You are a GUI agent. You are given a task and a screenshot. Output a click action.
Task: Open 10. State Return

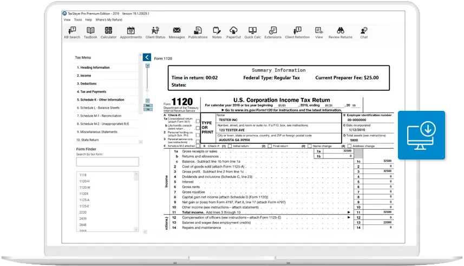[106, 140]
